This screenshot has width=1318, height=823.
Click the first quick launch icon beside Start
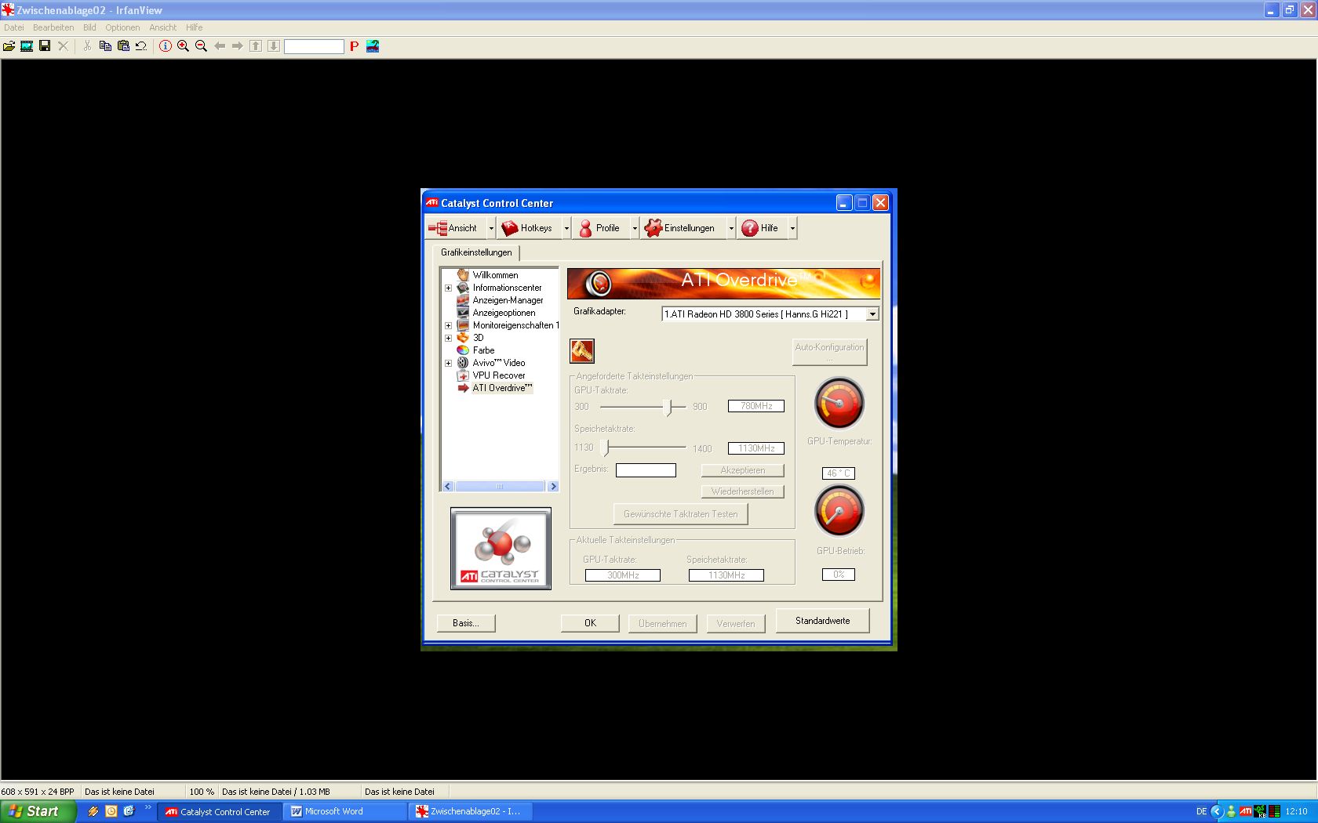pos(93,812)
